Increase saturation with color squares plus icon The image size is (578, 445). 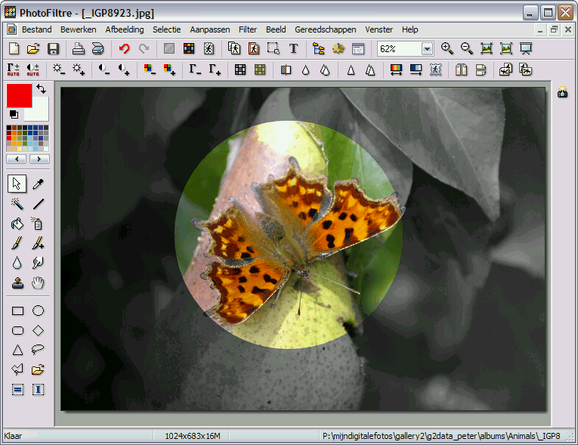click(x=169, y=70)
